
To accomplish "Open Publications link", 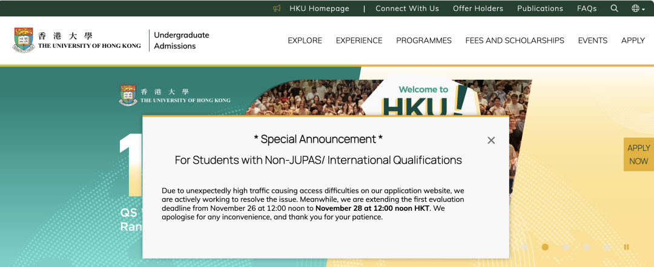I will tap(540, 8).
